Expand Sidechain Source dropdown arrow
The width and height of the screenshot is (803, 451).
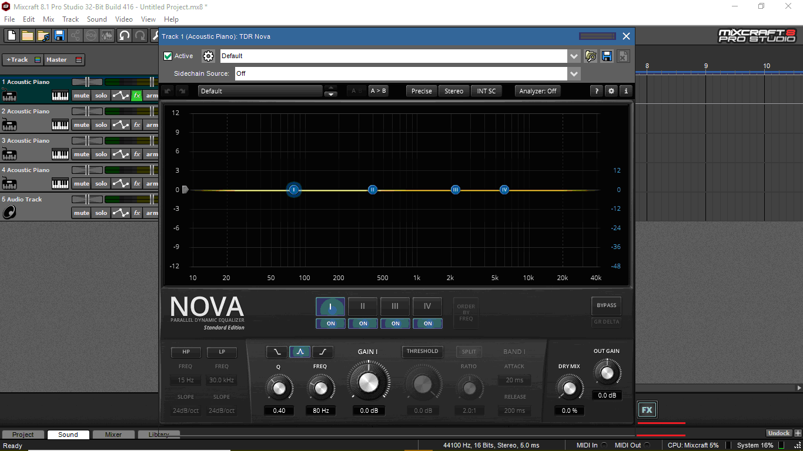click(x=574, y=74)
